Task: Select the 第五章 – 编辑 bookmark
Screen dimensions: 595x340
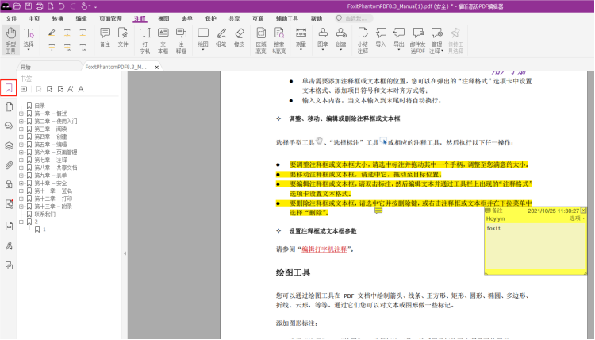Action: [x=51, y=145]
